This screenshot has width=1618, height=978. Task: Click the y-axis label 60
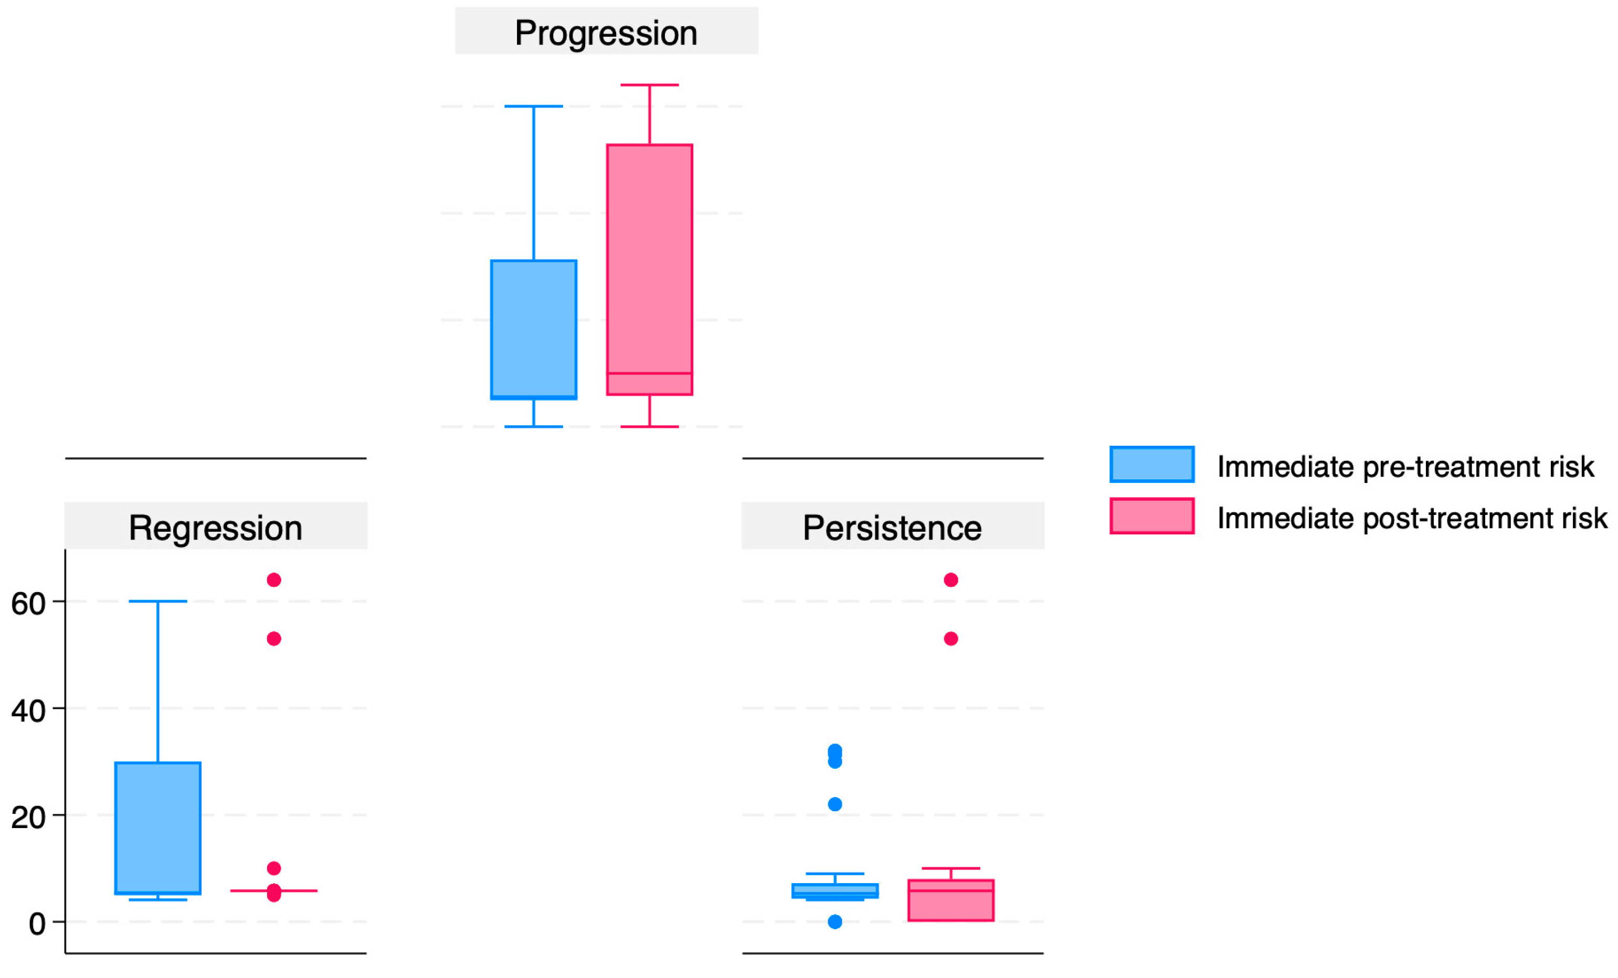click(28, 603)
